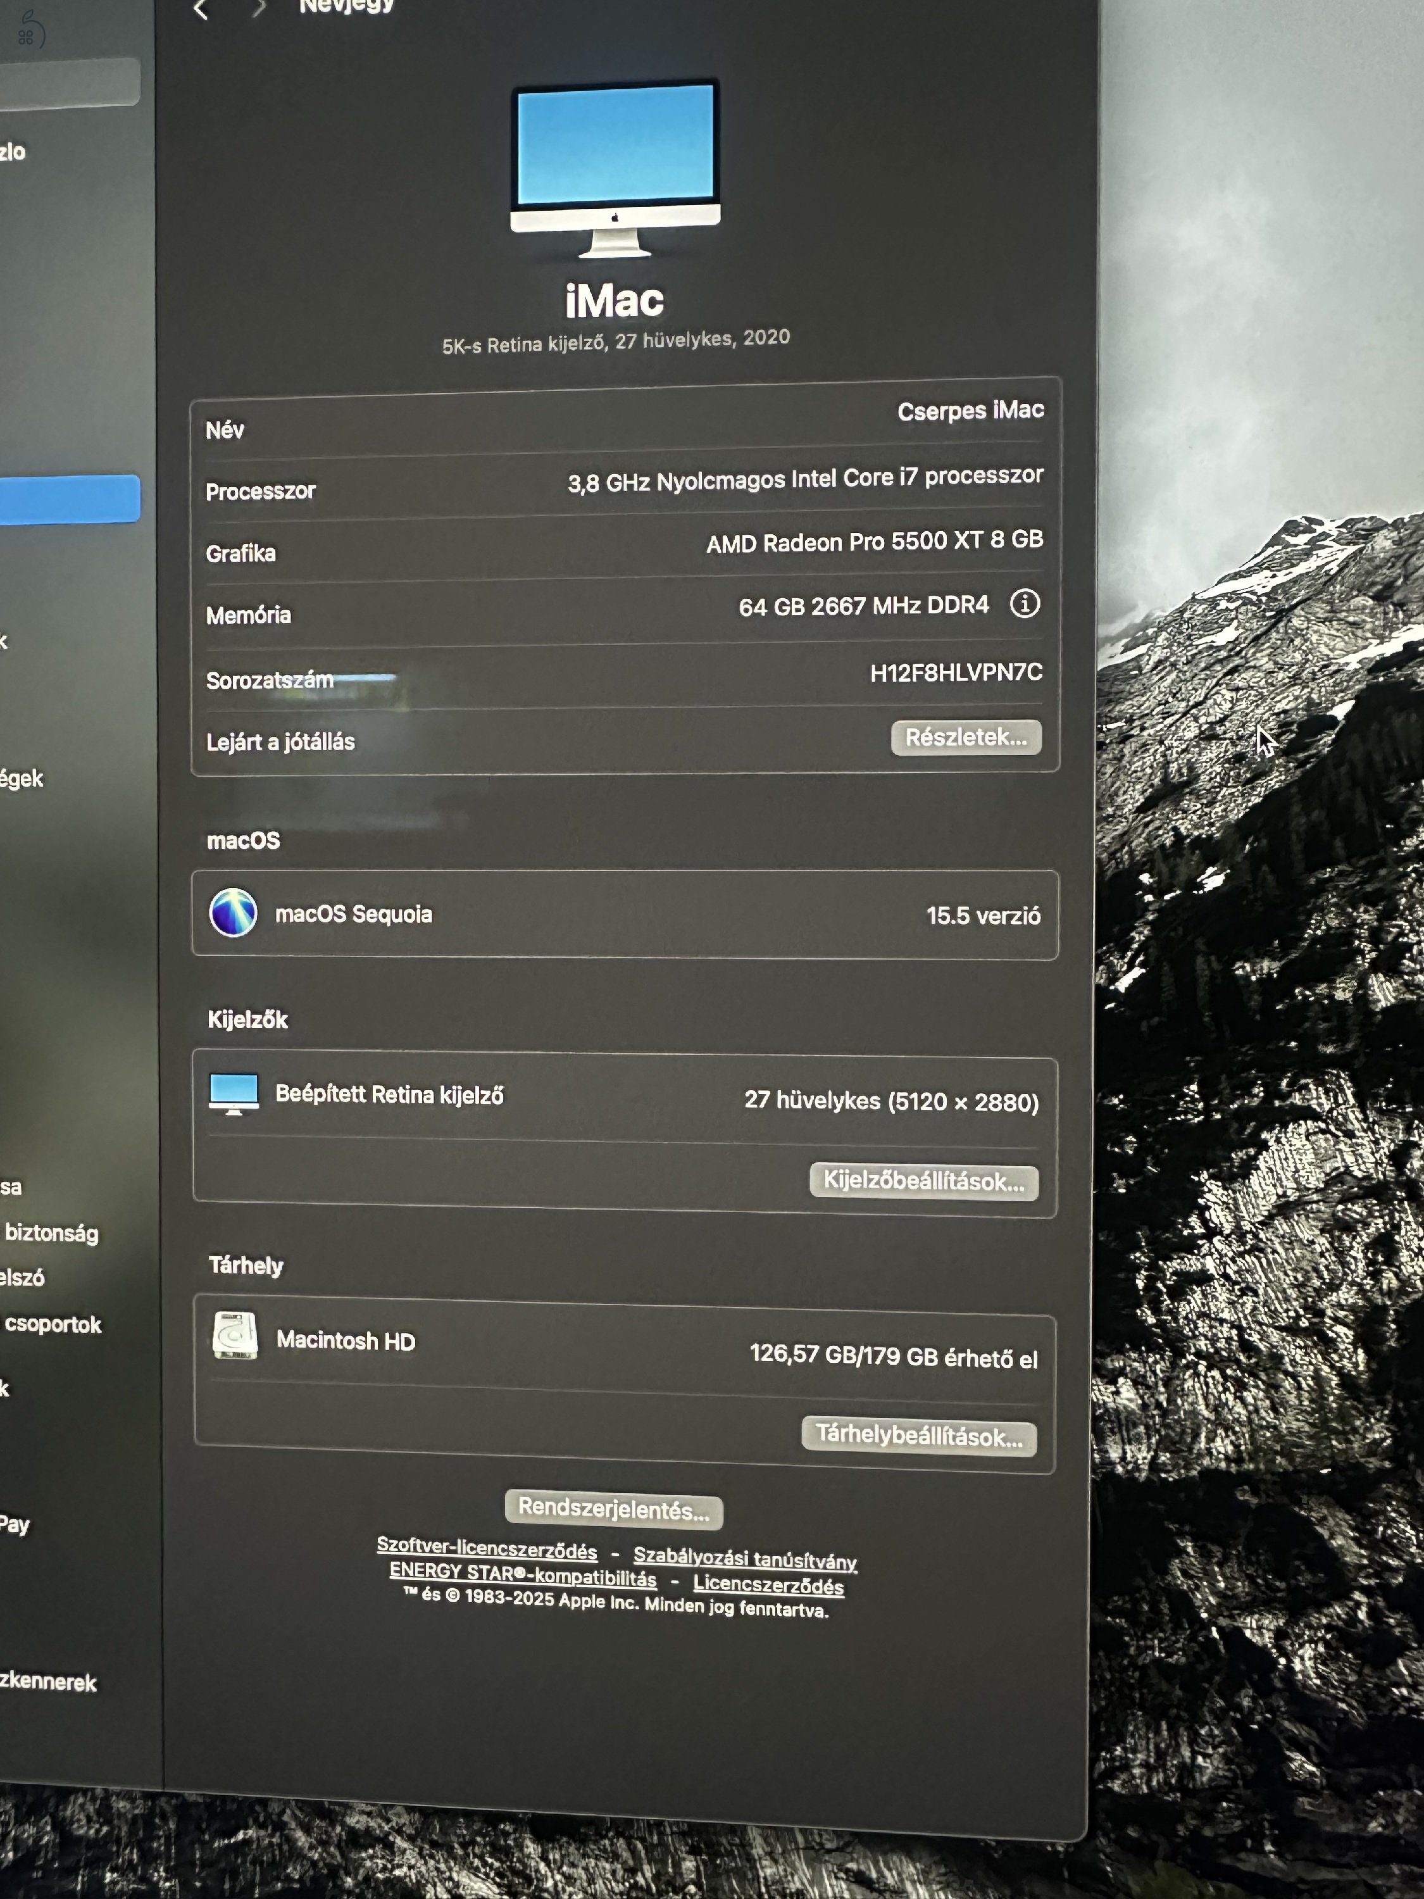The height and width of the screenshot is (1899, 1424).
Task: Click the Macintosh HD drive icon
Action: pos(234,1335)
